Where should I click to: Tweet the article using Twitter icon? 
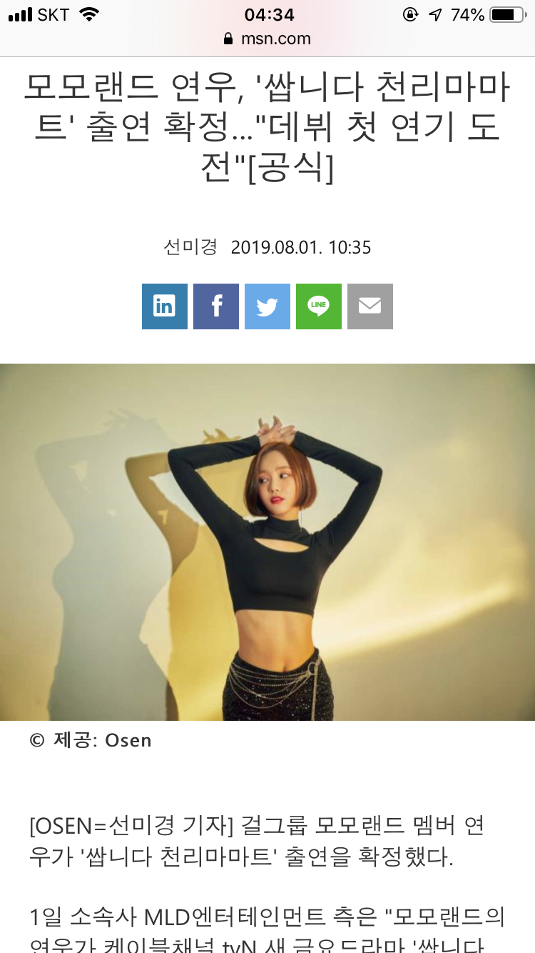[267, 306]
